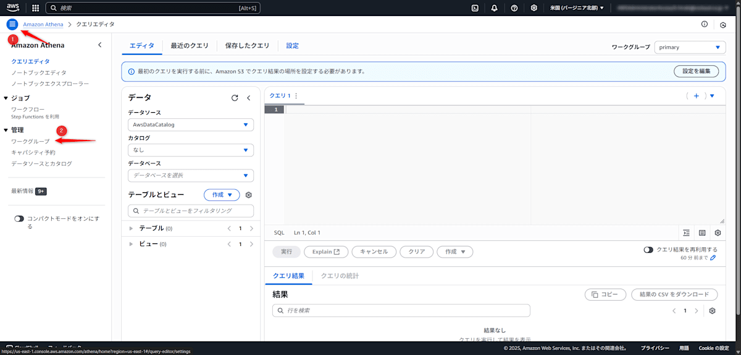Go to next page of views list
The image size is (741, 355).
click(x=251, y=244)
